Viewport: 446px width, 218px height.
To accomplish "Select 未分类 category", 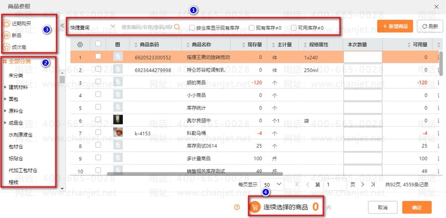I will pos(16,76).
